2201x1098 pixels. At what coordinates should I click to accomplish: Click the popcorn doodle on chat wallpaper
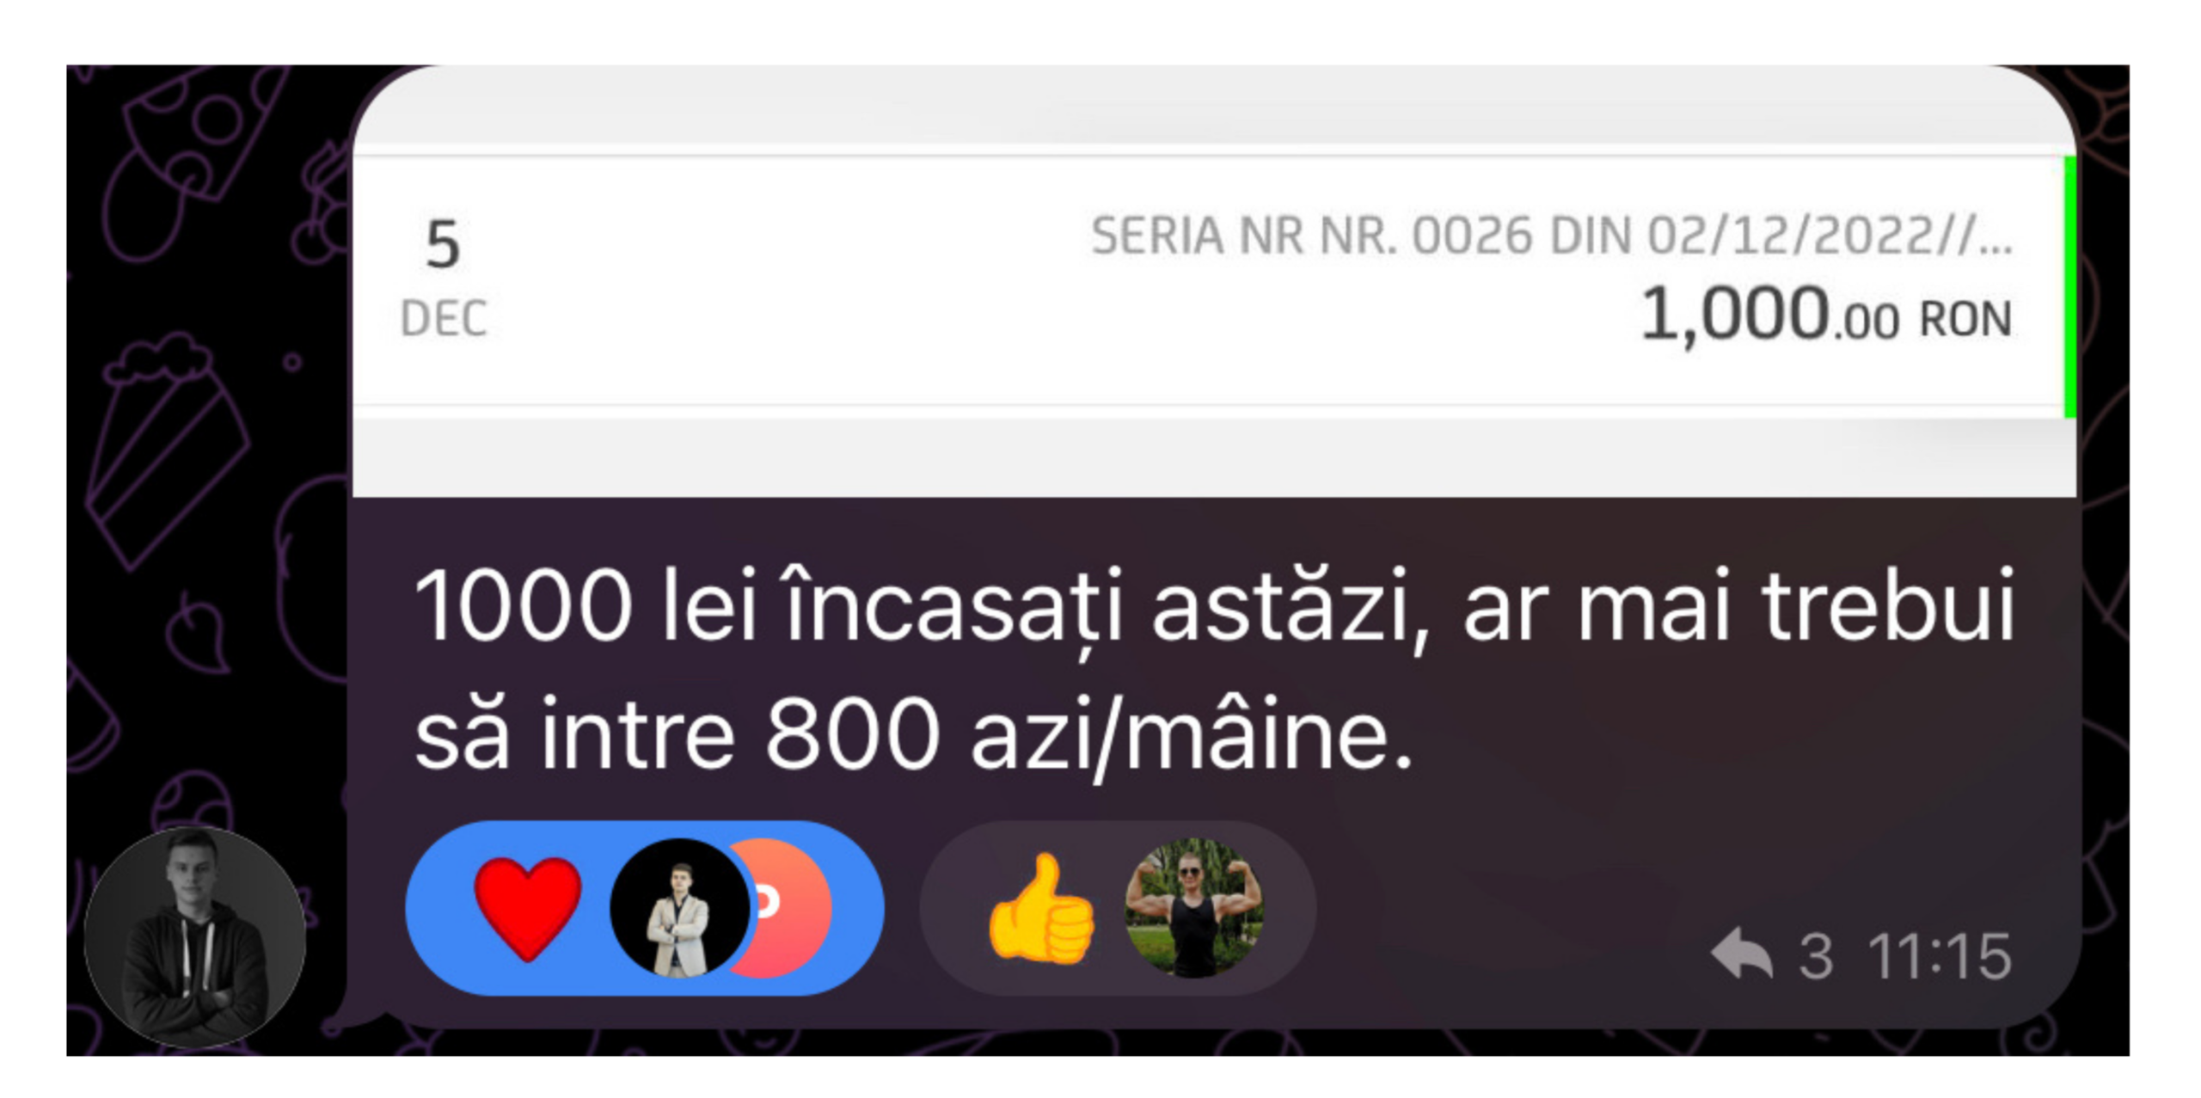[168, 450]
